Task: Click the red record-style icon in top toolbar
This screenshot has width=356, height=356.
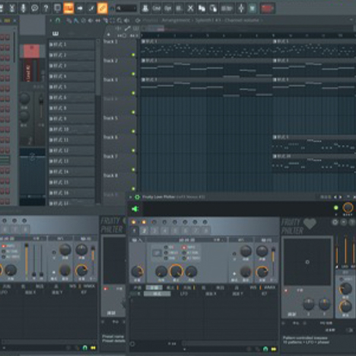Action: coord(268,8)
